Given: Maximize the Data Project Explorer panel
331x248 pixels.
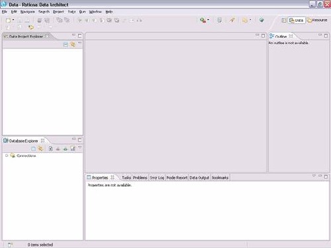Looking at the screenshot, I should tap(80, 36).
